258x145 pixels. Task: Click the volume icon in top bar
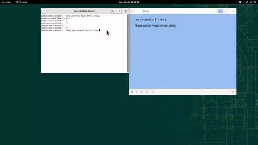(251, 2)
